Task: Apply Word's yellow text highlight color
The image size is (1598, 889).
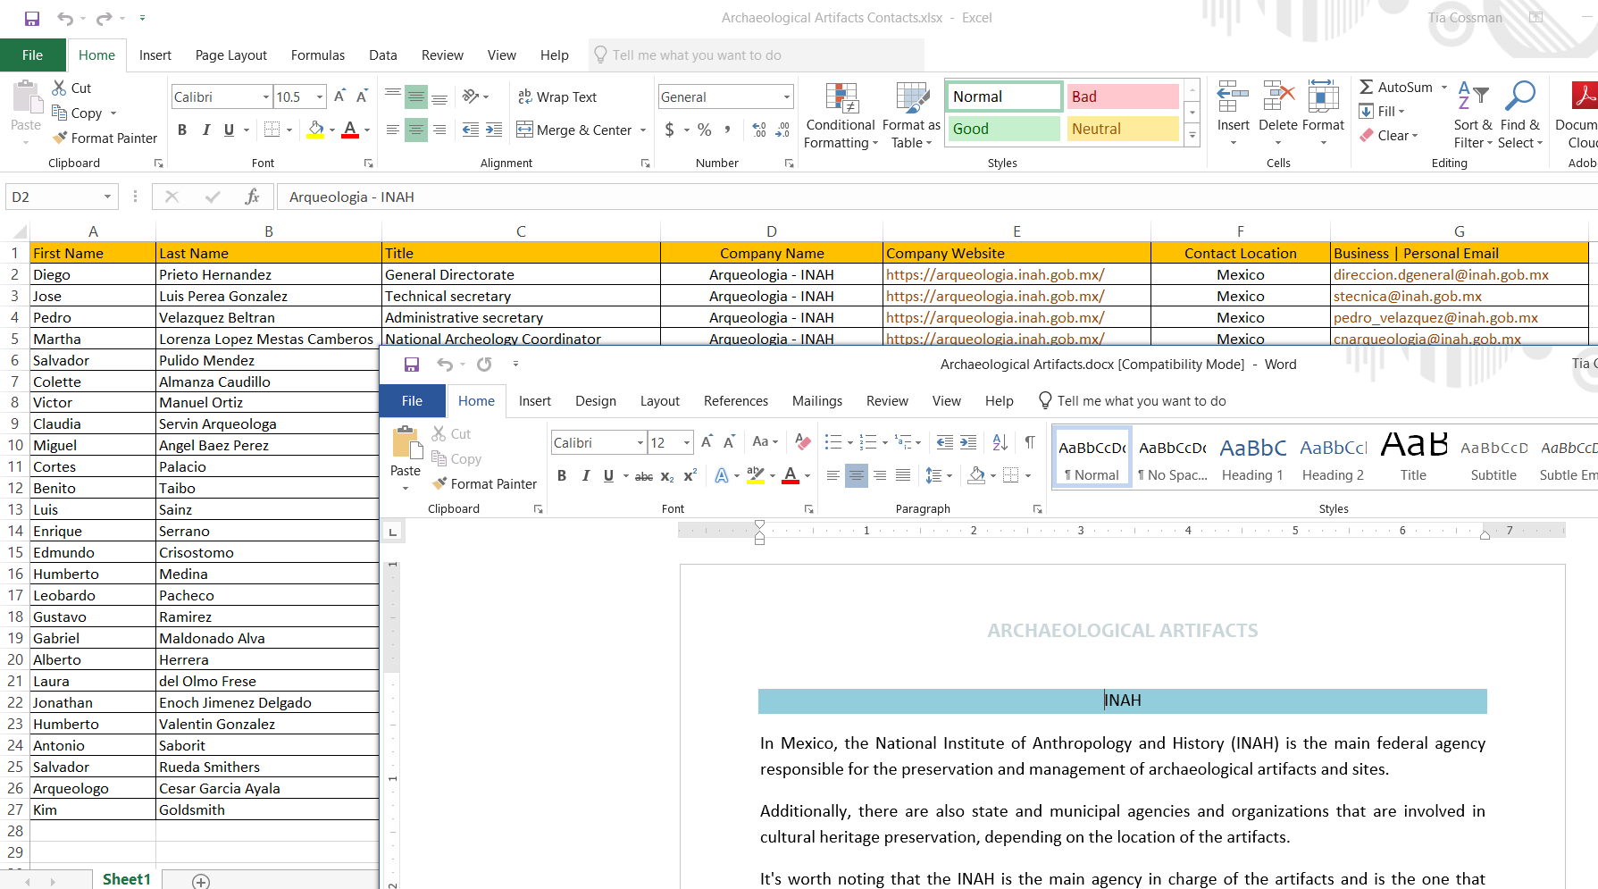Action: tap(756, 476)
